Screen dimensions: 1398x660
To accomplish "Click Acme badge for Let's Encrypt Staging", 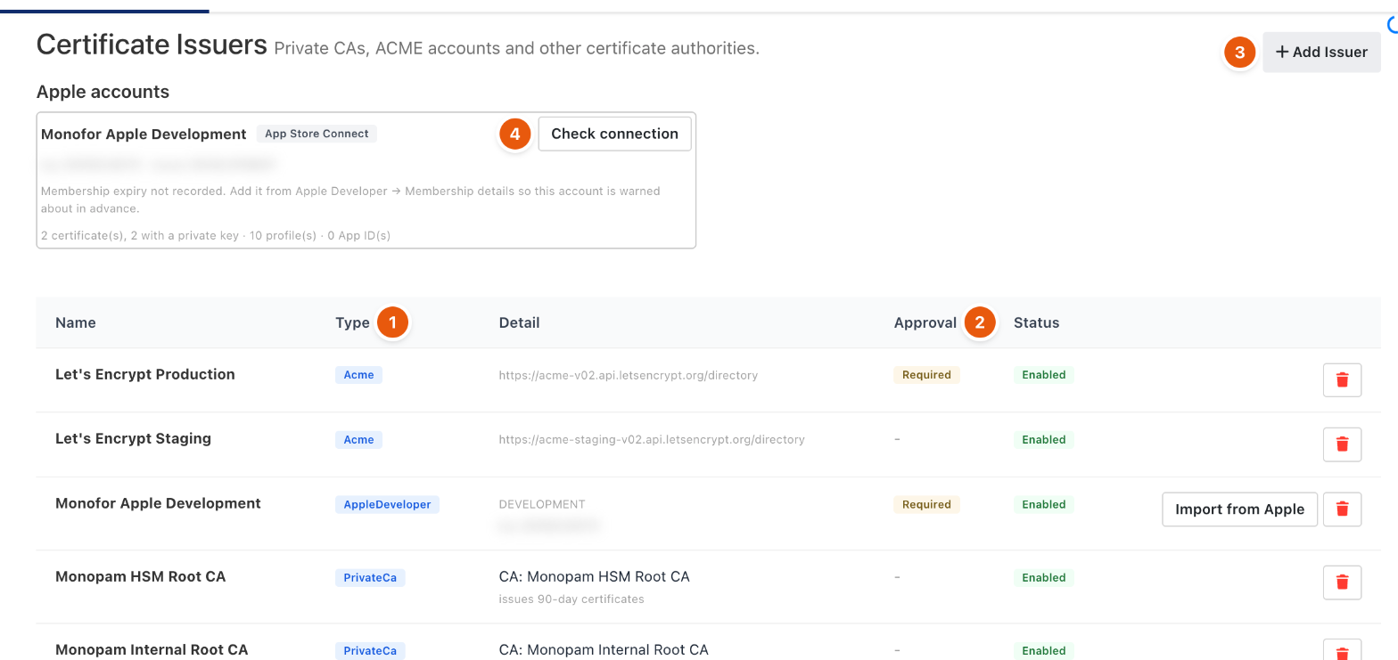I will (x=358, y=439).
